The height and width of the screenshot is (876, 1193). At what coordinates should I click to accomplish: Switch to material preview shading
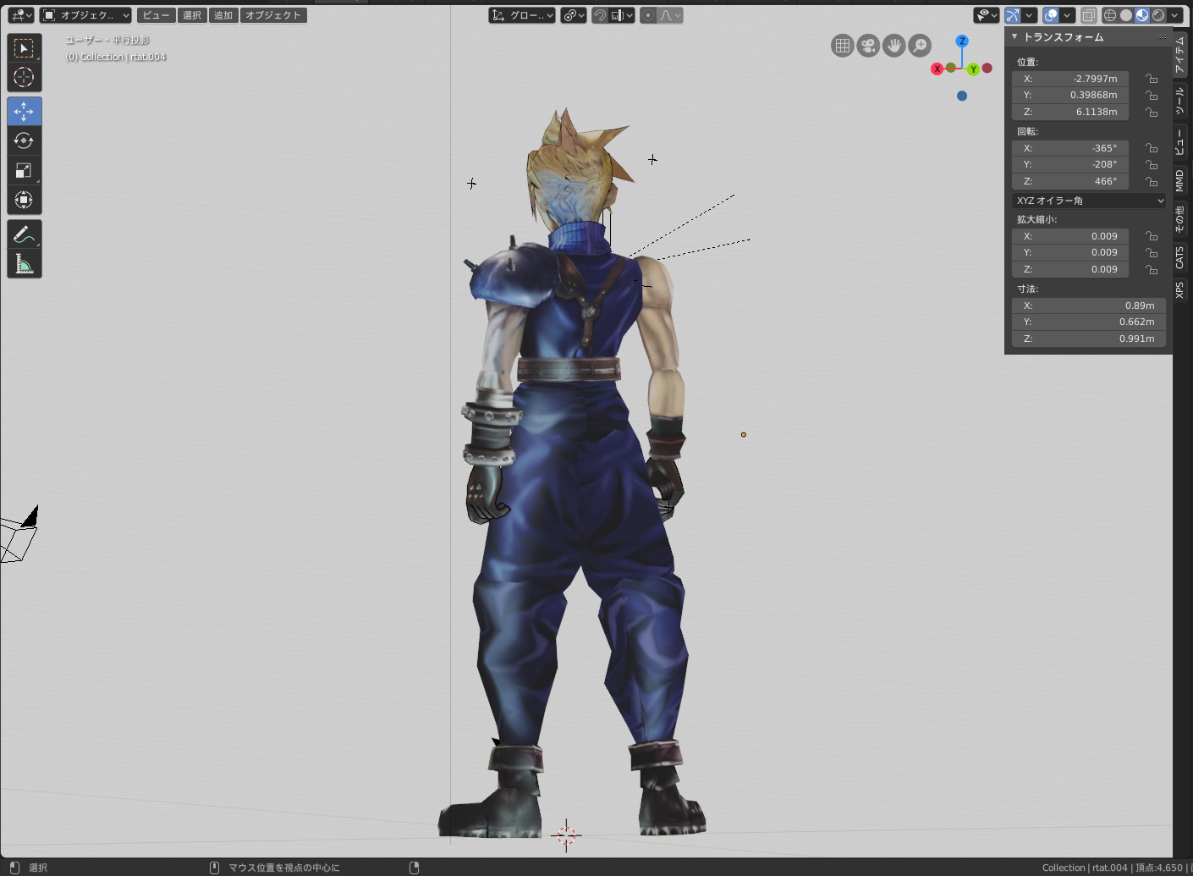[1142, 15]
